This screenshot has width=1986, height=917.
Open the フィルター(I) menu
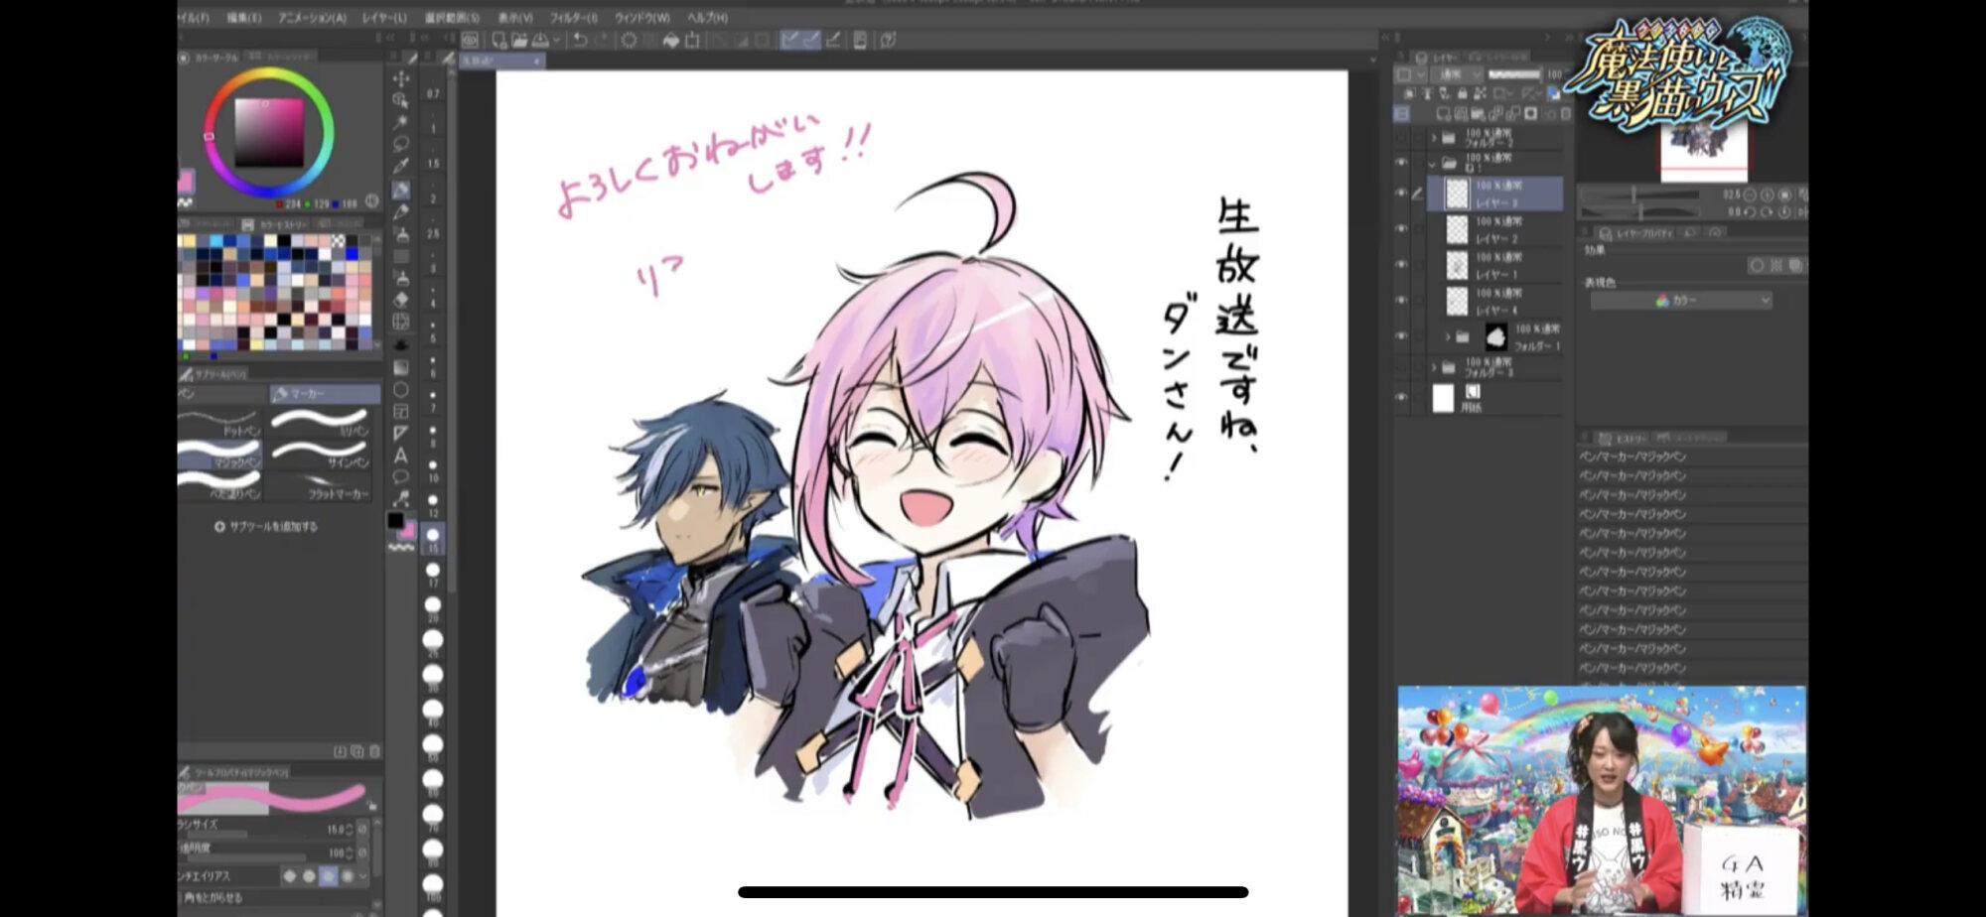(x=573, y=18)
